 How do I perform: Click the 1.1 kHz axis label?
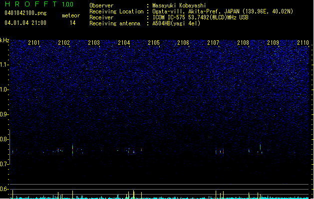click(4, 65)
